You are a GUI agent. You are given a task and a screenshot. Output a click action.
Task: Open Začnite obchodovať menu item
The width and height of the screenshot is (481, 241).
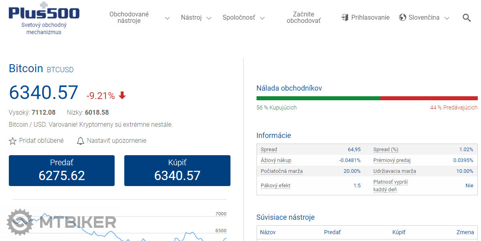[303, 18]
